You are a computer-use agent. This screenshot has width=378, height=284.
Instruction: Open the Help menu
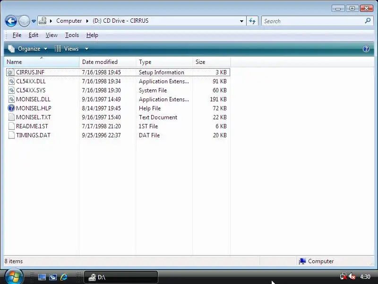tap(92, 35)
